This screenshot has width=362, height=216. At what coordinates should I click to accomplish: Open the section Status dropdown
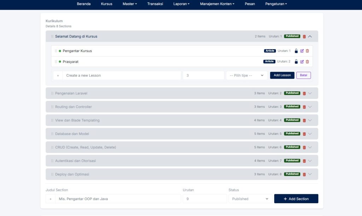(x=250, y=199)
